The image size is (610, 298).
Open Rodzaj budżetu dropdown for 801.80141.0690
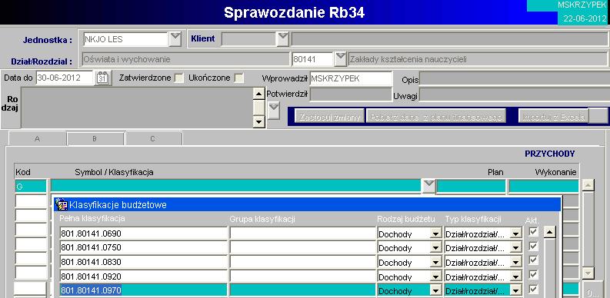click(x=435, y=234)
